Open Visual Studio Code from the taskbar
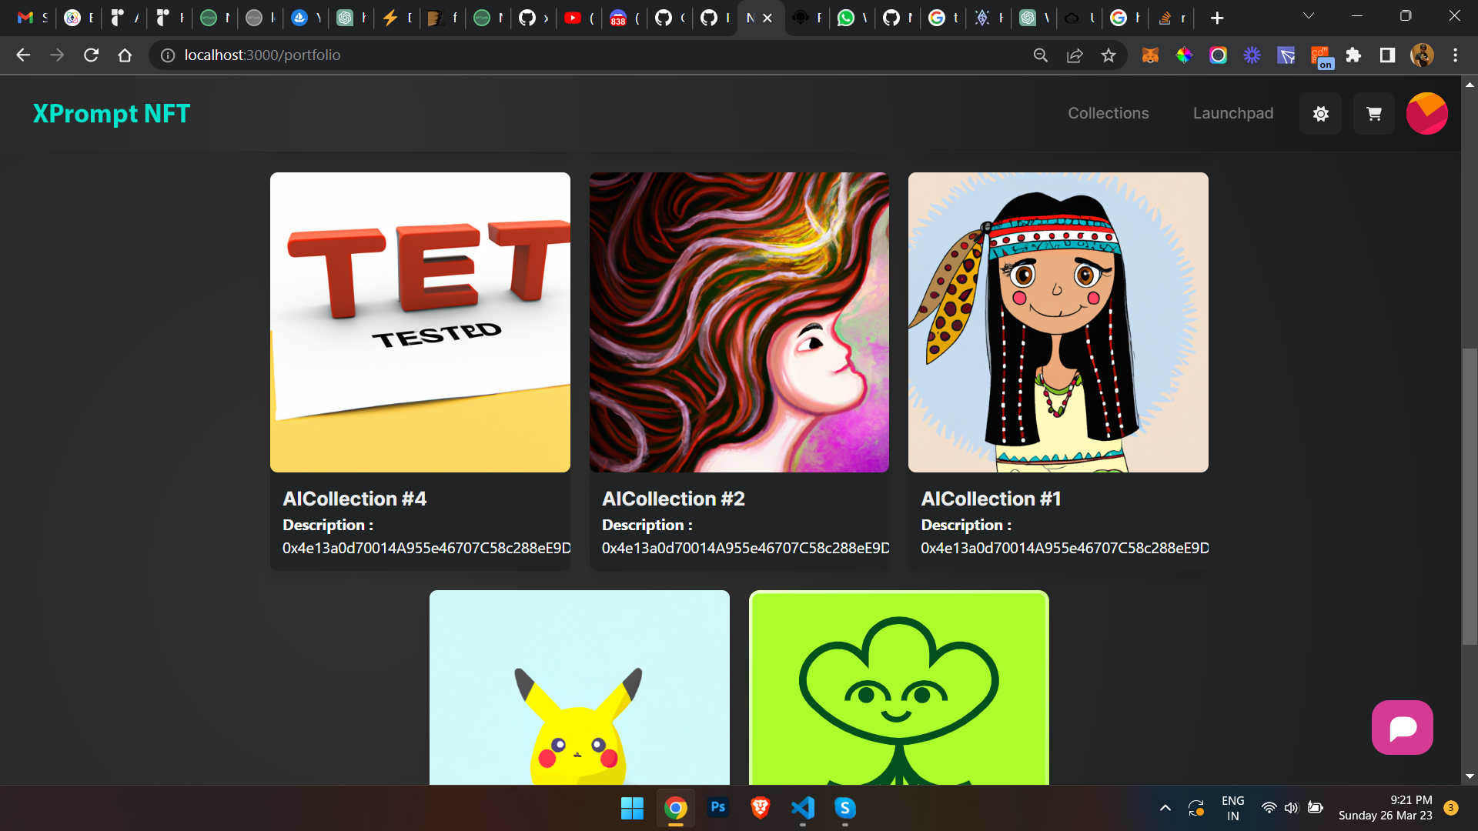 point(802,807)
